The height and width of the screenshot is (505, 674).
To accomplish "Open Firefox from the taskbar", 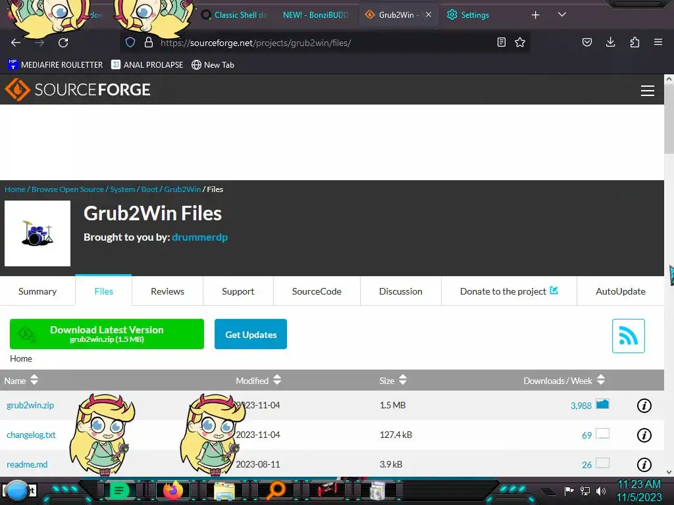I will [173, 491].
